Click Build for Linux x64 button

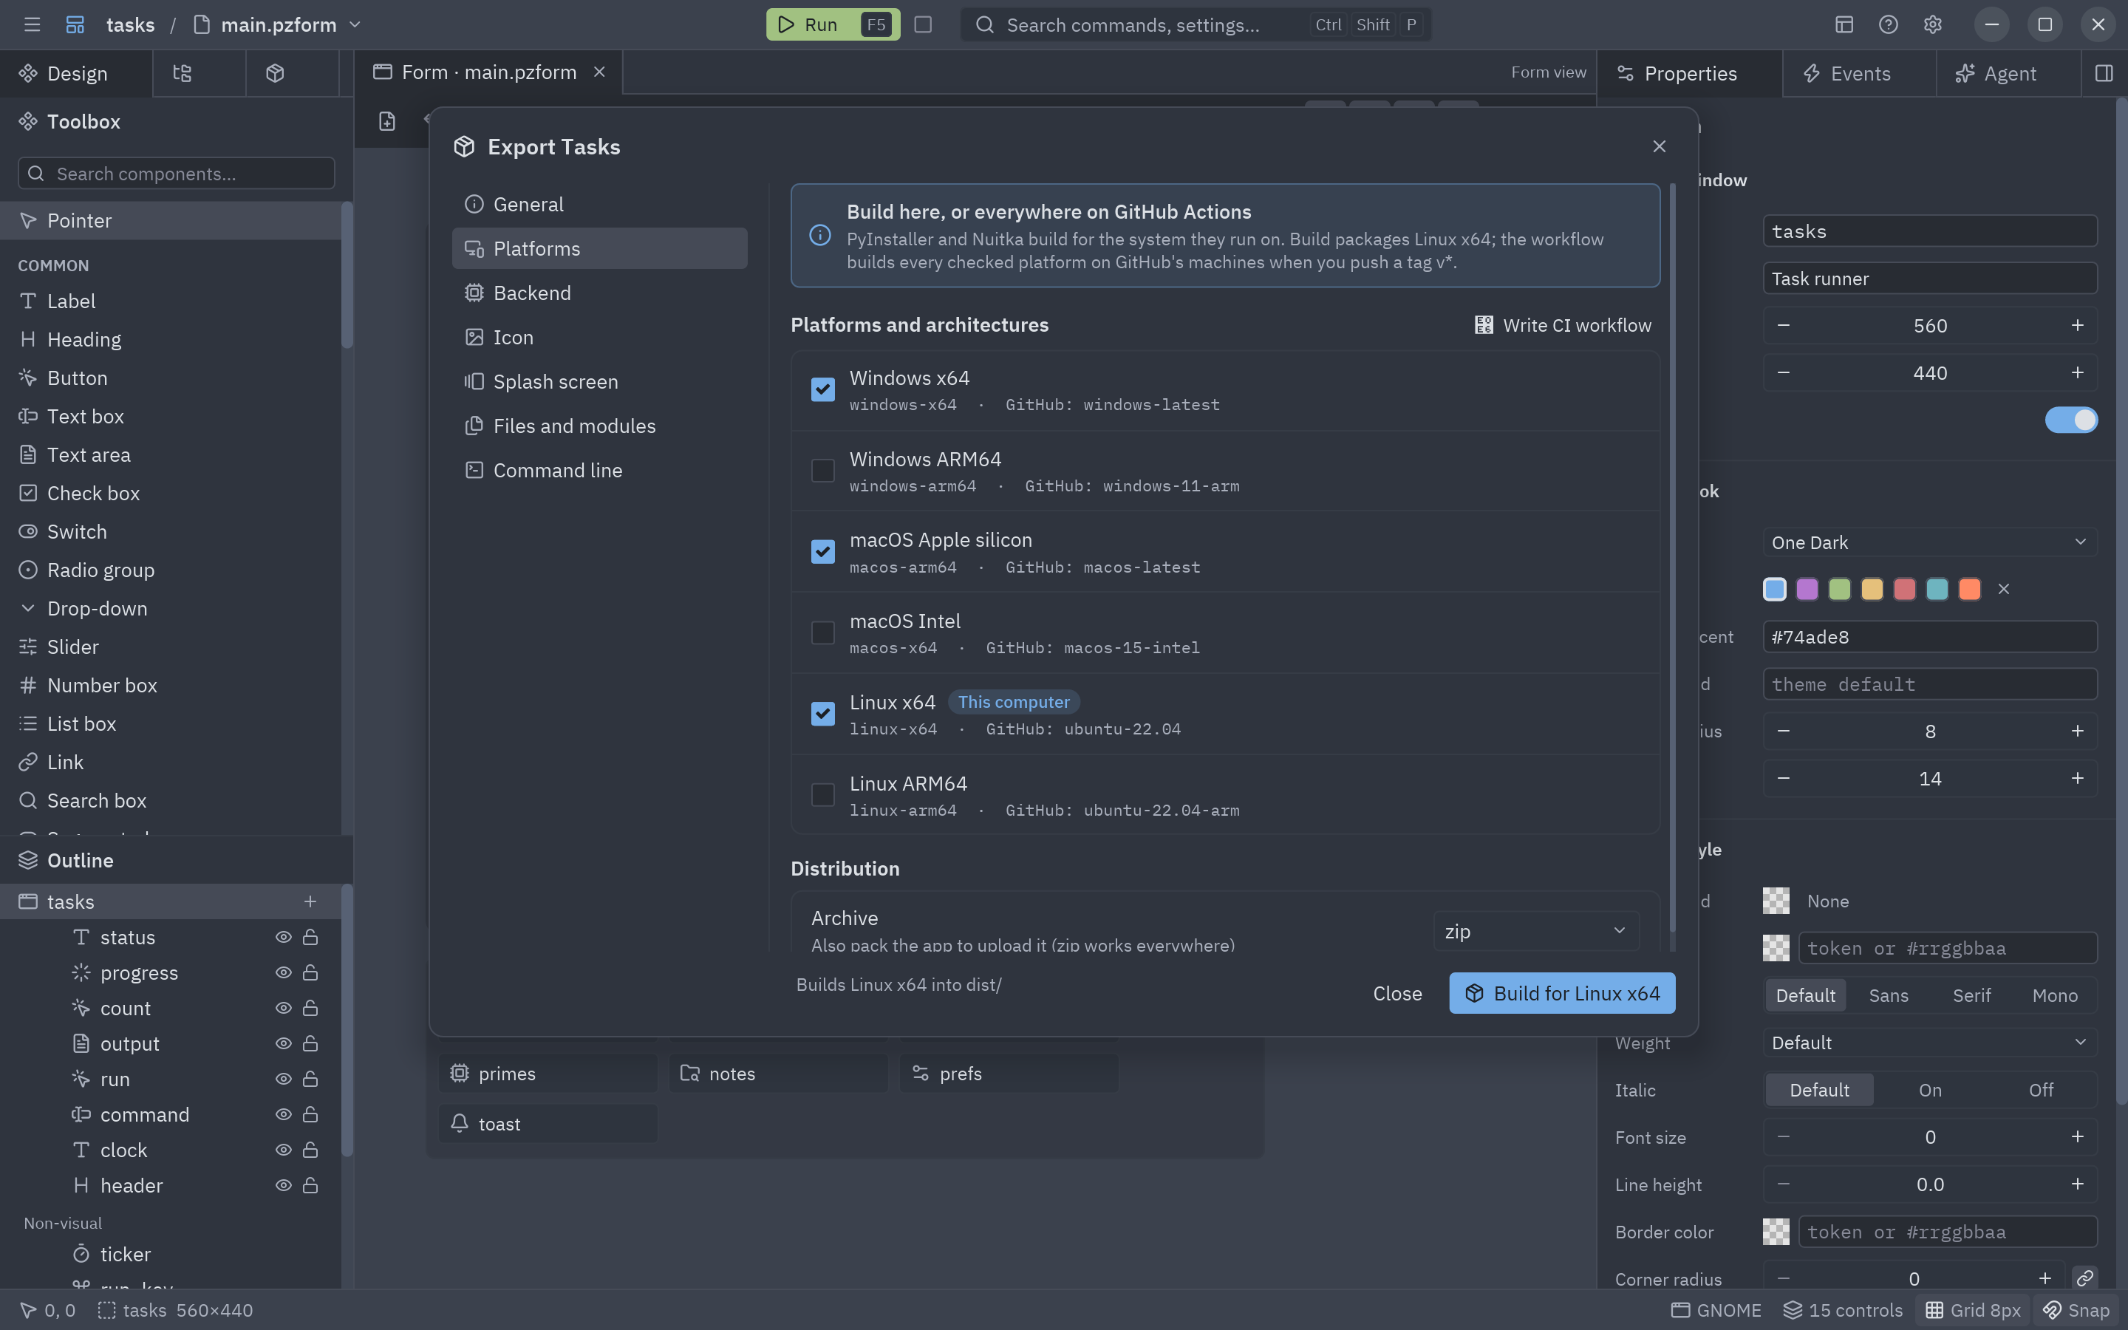(x=1562, y=993)
